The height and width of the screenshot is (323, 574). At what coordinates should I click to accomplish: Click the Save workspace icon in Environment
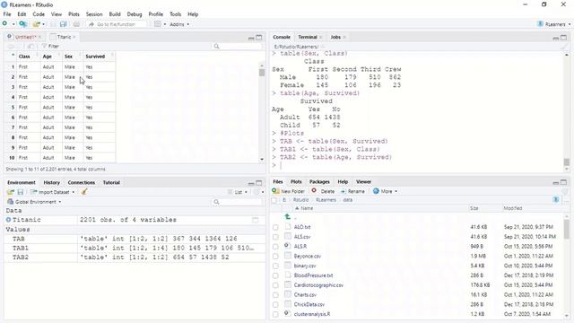(x=21, y=192)
